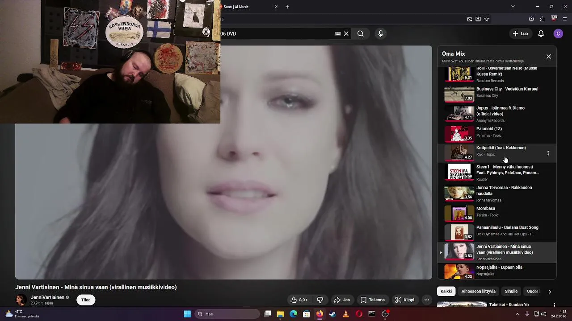Image resolution: width=572 pixels, height=321 pixels.
Task: Click the taskbar Hae search box
Action: [227, 314]
